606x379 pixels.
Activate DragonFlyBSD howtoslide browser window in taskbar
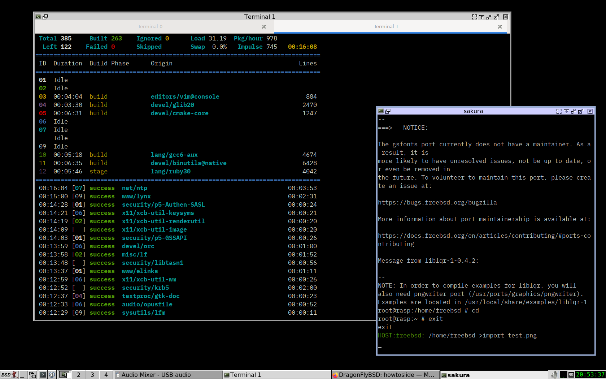pyautogui.click(x=385, y=375)
